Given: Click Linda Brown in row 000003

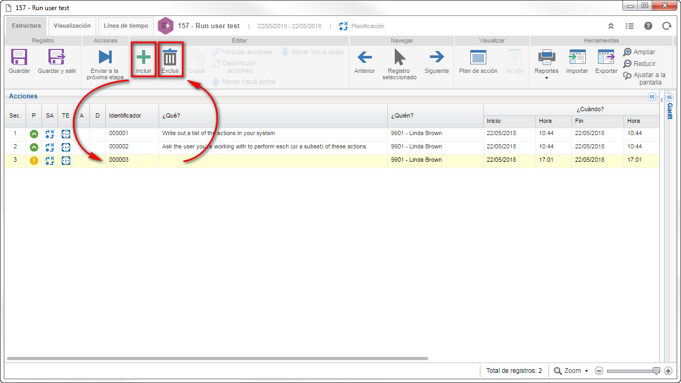Looking at the screenshot, I should point(416,160).
